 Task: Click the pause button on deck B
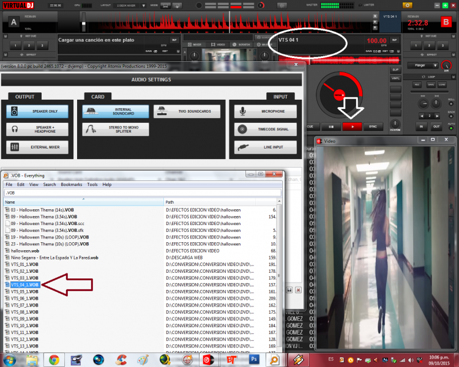[331, 127]
